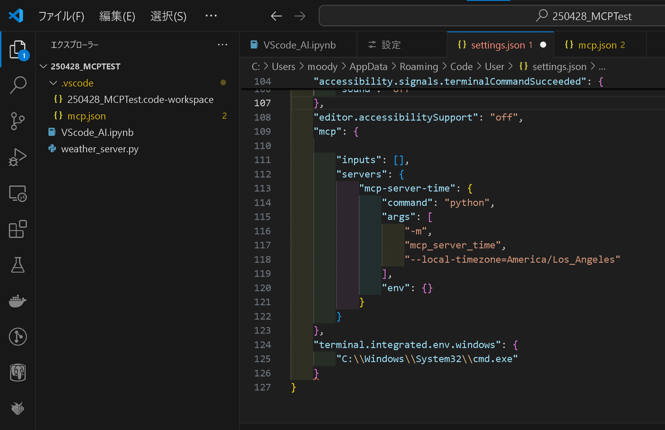
Task: Open the Remote Explorer view
Action: 18,194
